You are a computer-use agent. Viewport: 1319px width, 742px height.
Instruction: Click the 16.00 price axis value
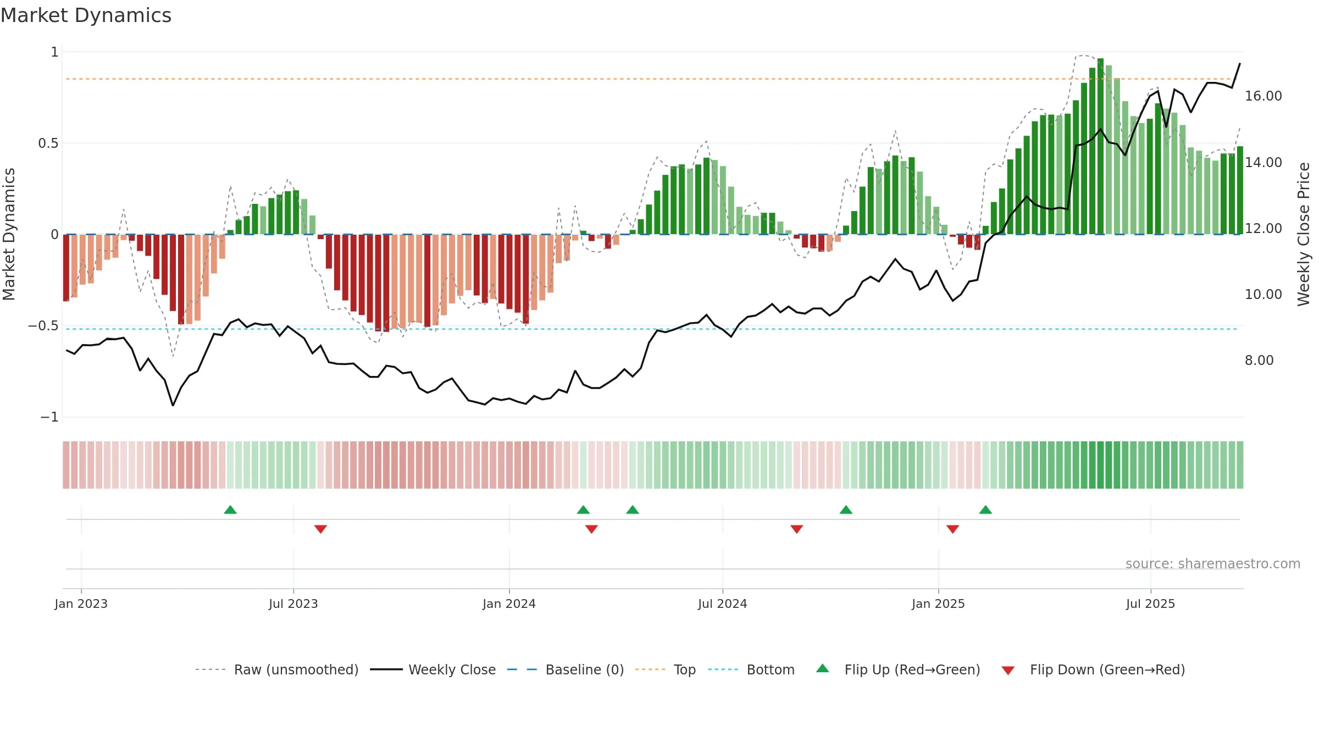(1263, 96)
